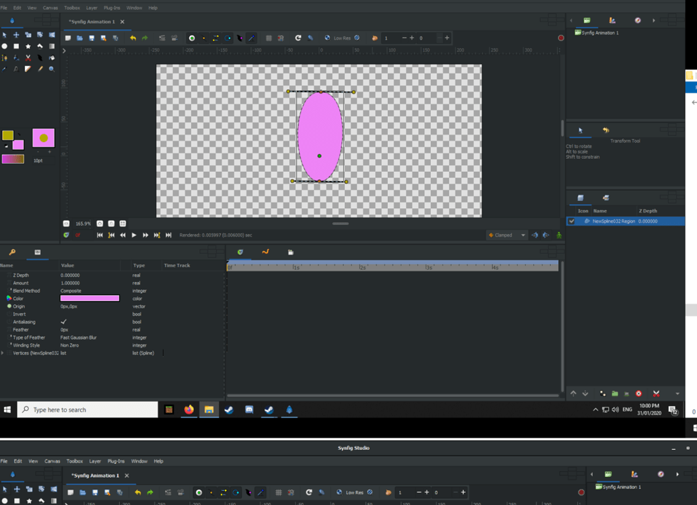
Task: Expand the Vertices parameter row
Action: coord(3,353)
